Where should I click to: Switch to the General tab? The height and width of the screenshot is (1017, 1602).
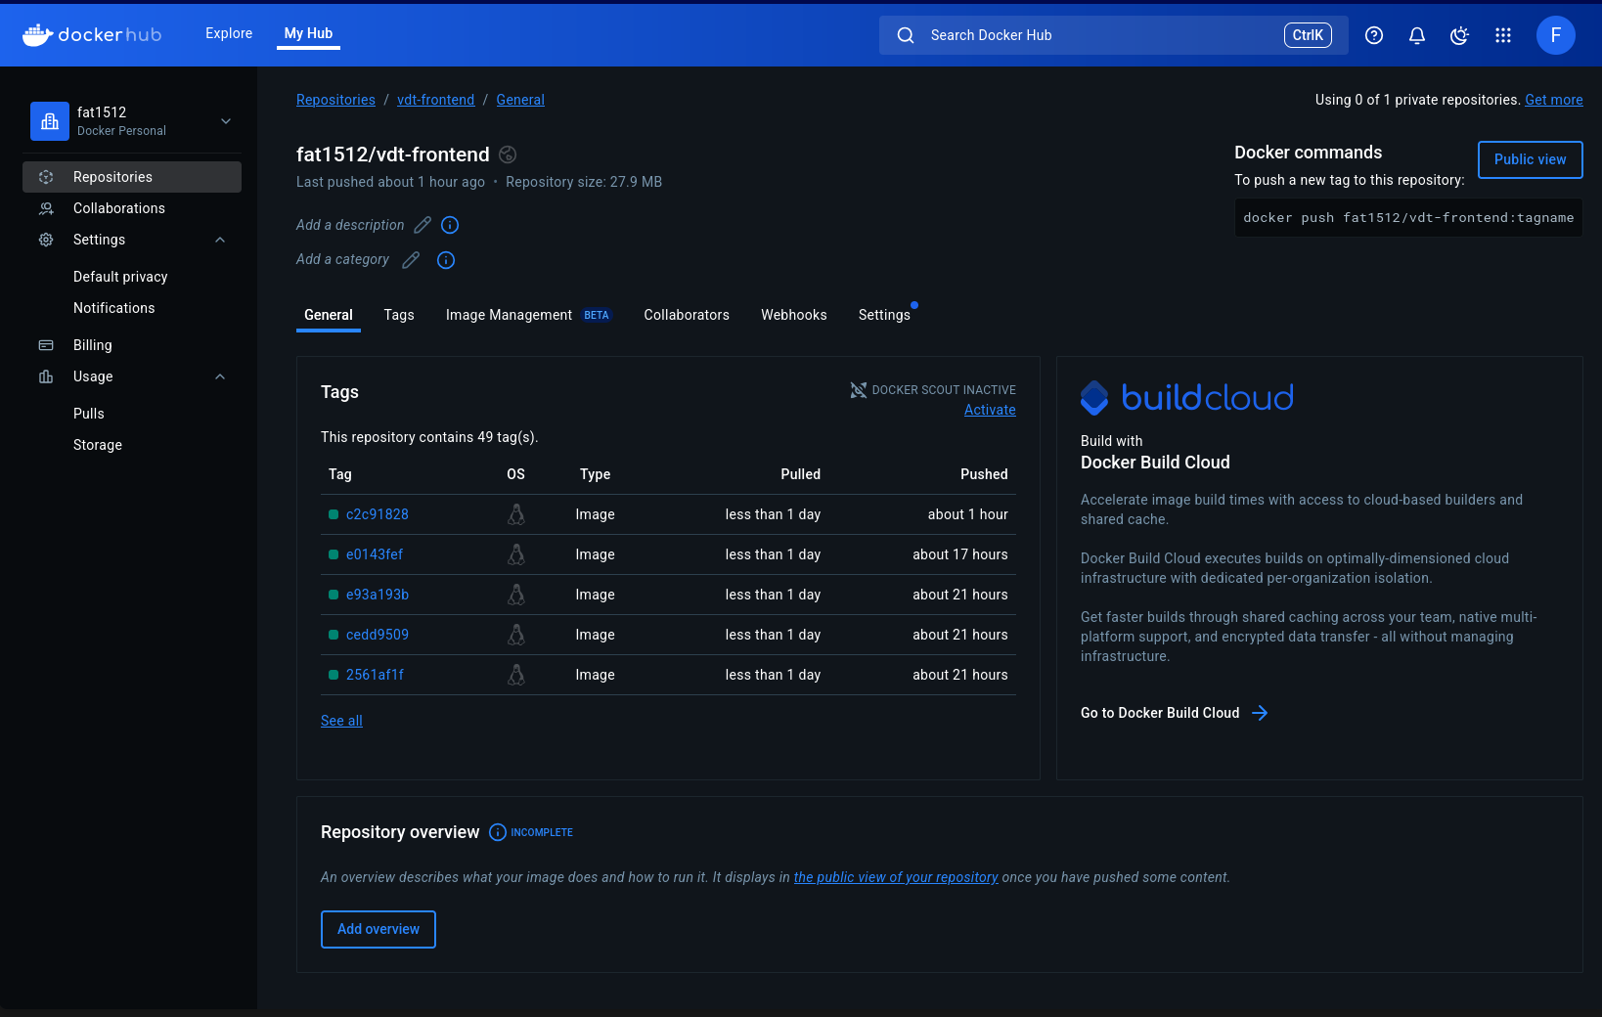coord(329,315)
